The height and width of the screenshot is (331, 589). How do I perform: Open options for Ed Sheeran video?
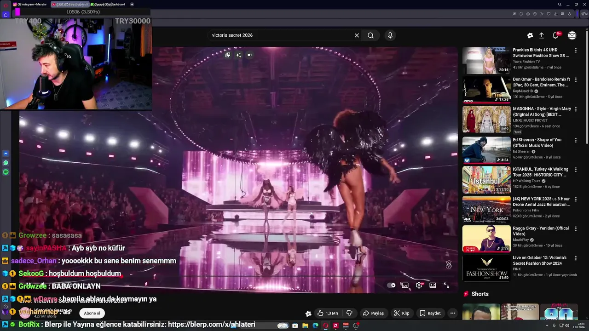(576, 140)
